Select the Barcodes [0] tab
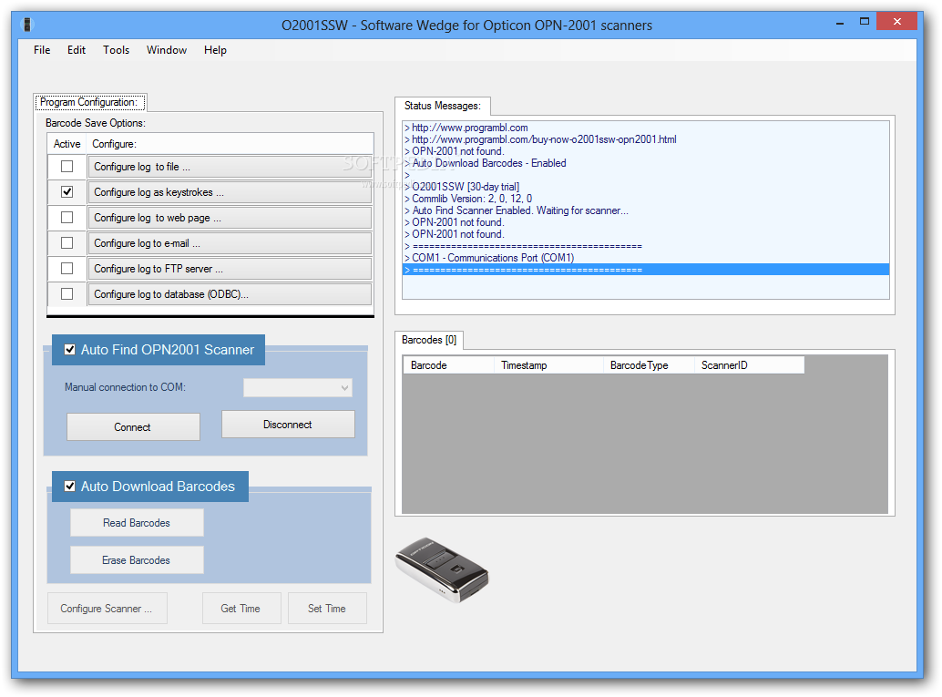Screen dimensions: 942x697 pos(429,340)
